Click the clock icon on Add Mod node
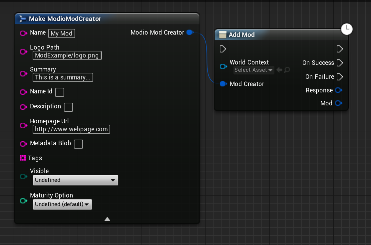 point(347,29)
